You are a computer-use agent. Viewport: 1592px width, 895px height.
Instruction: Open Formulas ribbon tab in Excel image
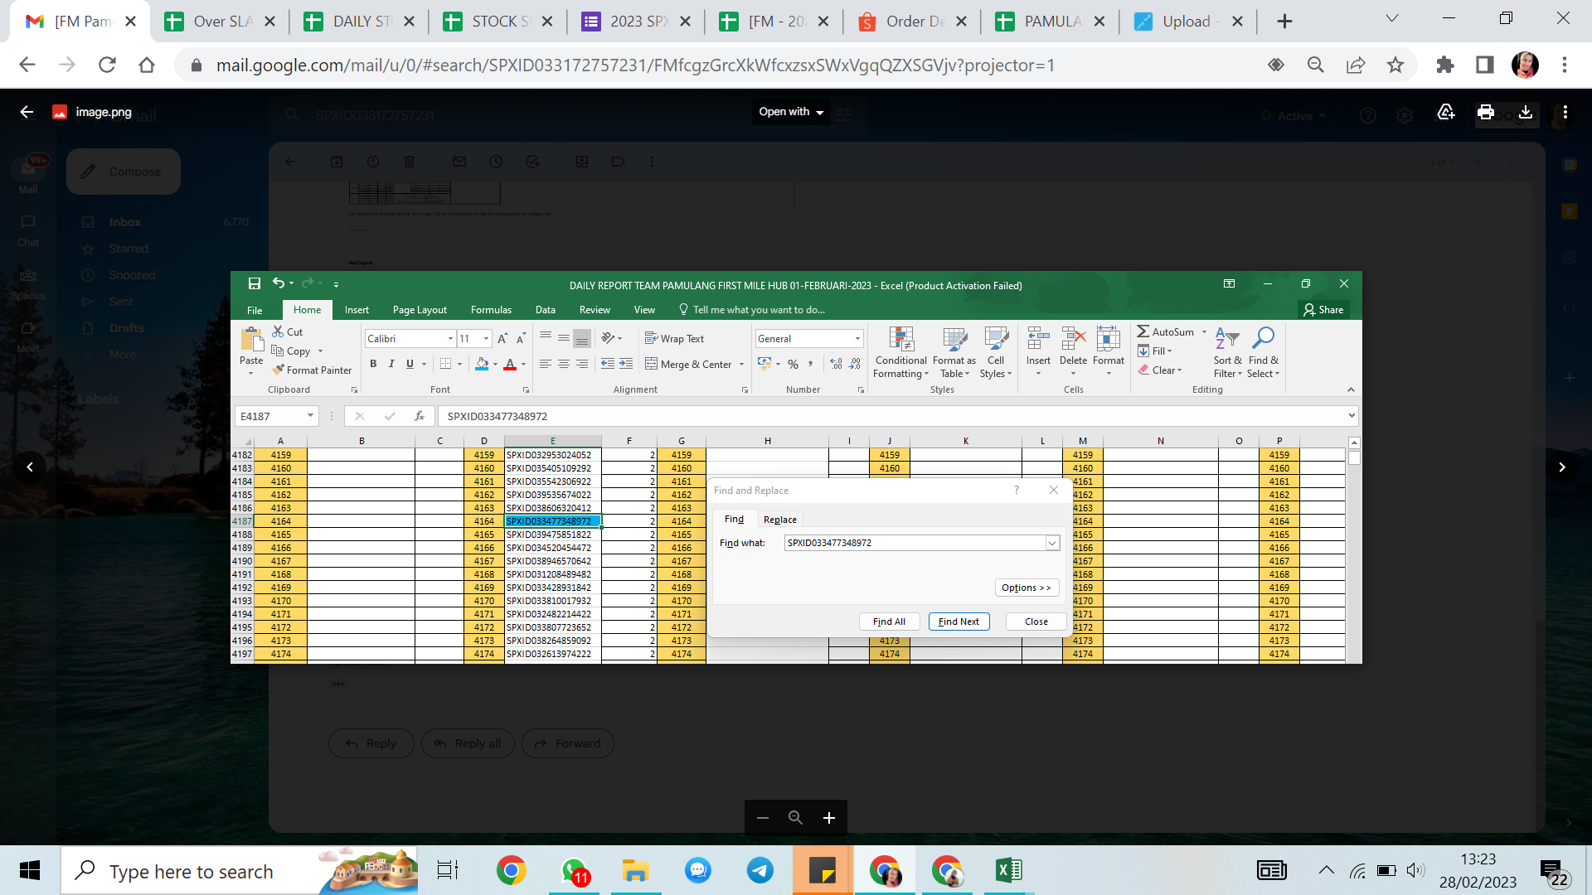pyautogui.click(x=491, y=310)
